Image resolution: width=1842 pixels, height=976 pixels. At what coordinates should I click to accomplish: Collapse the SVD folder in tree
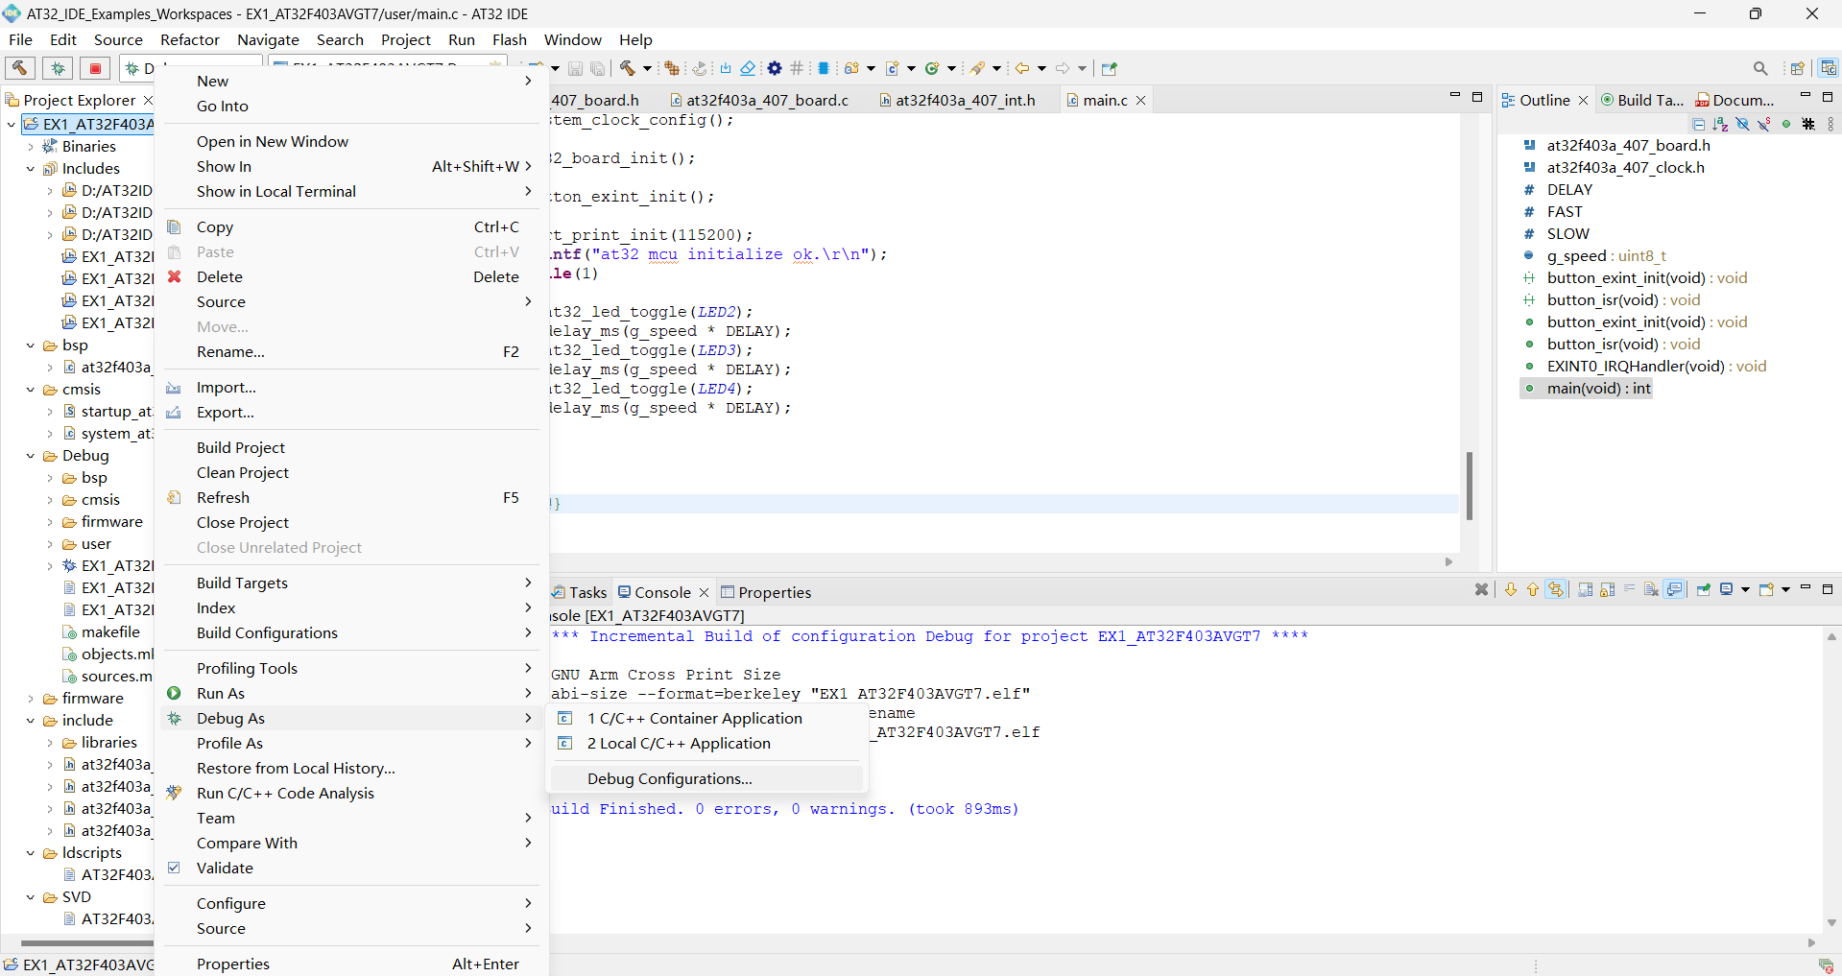click(31, 897)
